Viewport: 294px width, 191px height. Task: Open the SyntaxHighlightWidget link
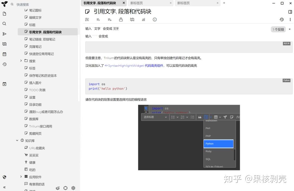(126, 65)
